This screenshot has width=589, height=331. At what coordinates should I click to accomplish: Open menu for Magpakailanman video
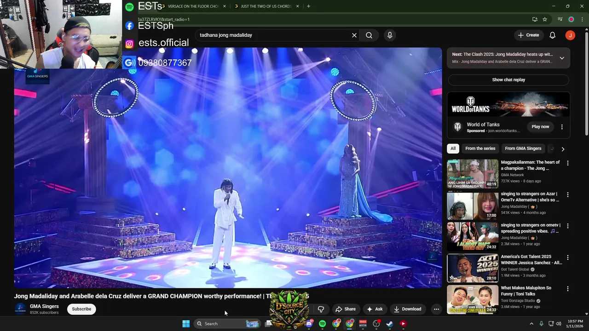click(x=567, y=163)
